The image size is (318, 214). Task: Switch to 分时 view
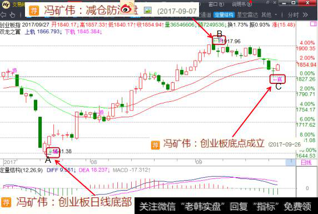click(293, 15)
